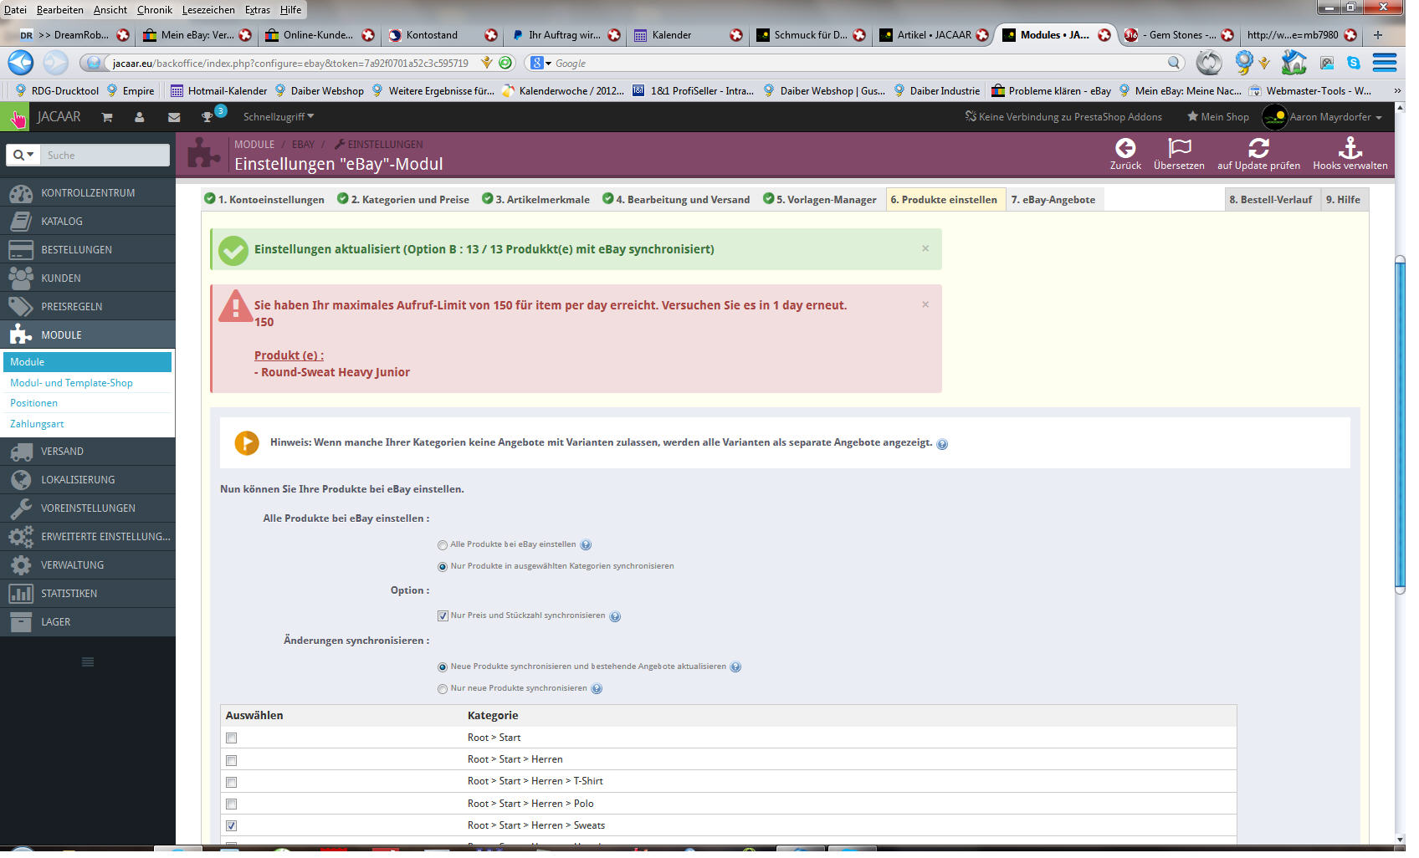Switch to tab 3. Artikelmerkmale
Image resolution: width=1419 pixels, height=858 pixels.
535,200
